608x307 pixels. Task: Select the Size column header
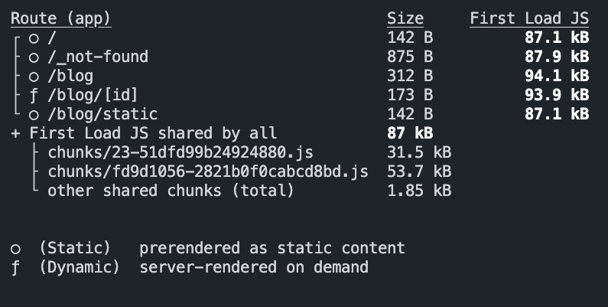tap(405, 18)
